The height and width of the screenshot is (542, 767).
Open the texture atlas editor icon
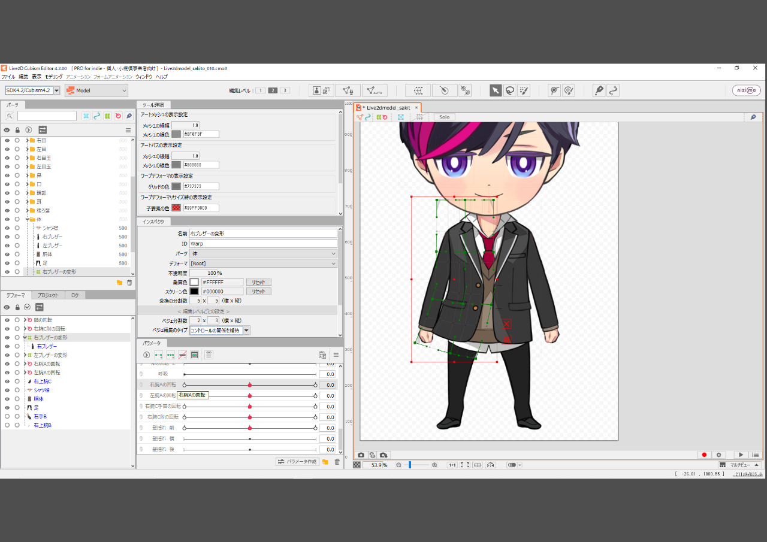322,90
